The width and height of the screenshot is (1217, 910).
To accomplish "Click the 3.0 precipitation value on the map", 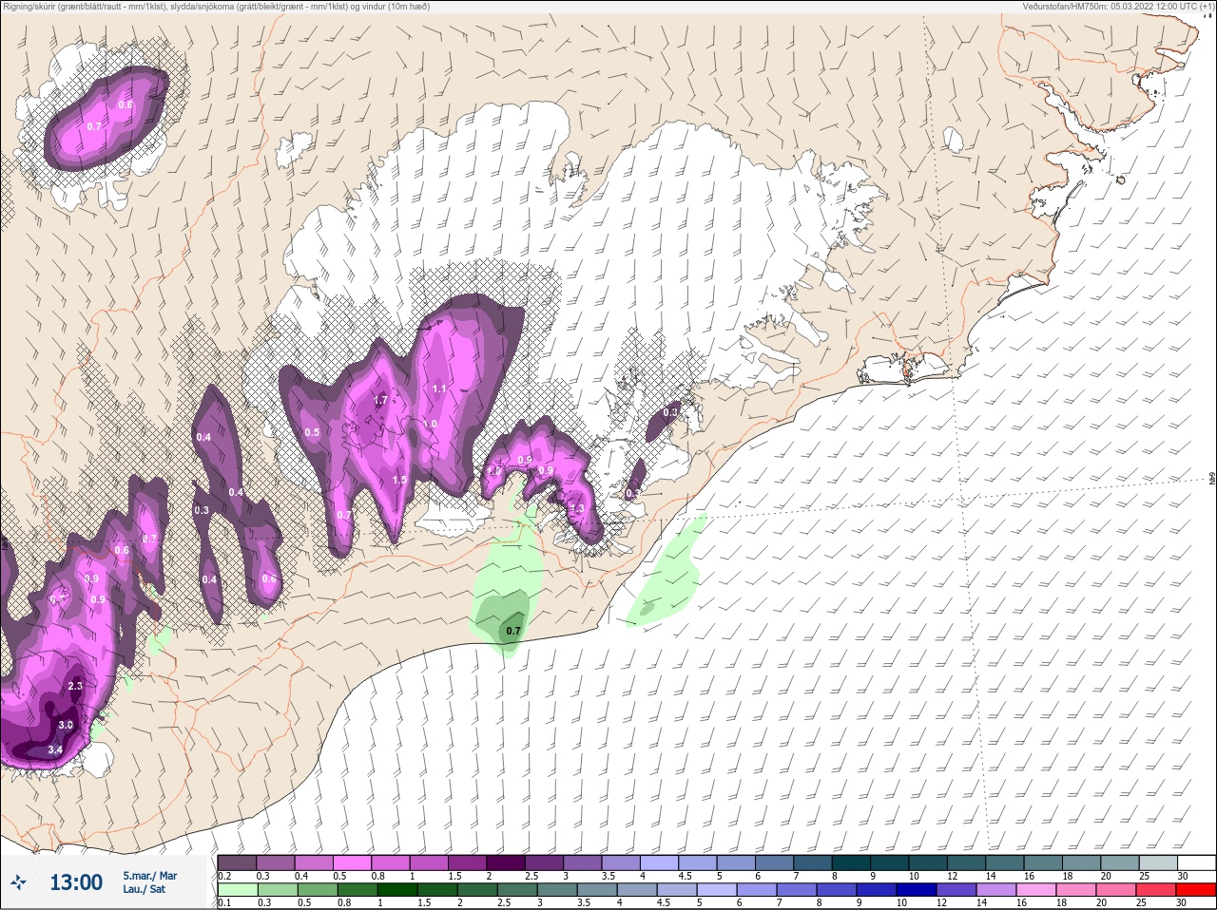I will click(66, 725).
